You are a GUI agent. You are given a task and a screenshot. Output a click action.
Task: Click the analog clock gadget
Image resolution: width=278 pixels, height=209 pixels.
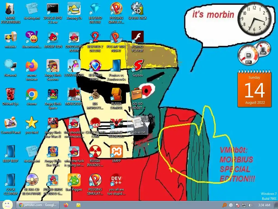(254, 19)
